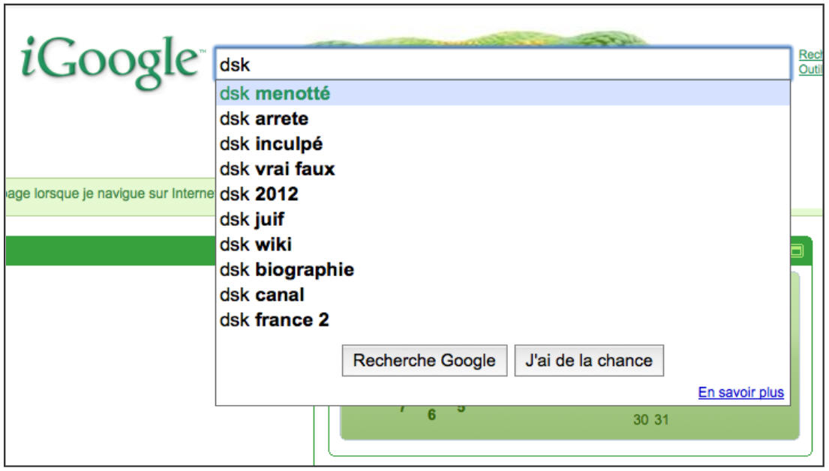Select calendar day 31
The image size is (829, 471).
pos(662,420)
